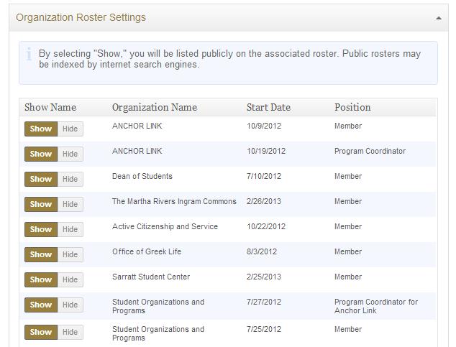The width and height of the screenshot is (456, 347).
Task: Click the Position column header
Action: [352, 107]
